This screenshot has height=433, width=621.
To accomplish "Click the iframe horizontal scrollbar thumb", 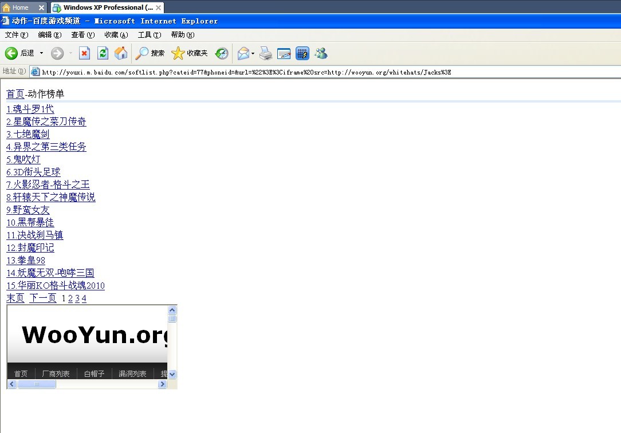I will (37, 384).
